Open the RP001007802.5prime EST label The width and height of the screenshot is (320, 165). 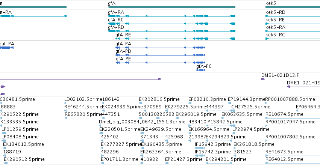(290, 137)
